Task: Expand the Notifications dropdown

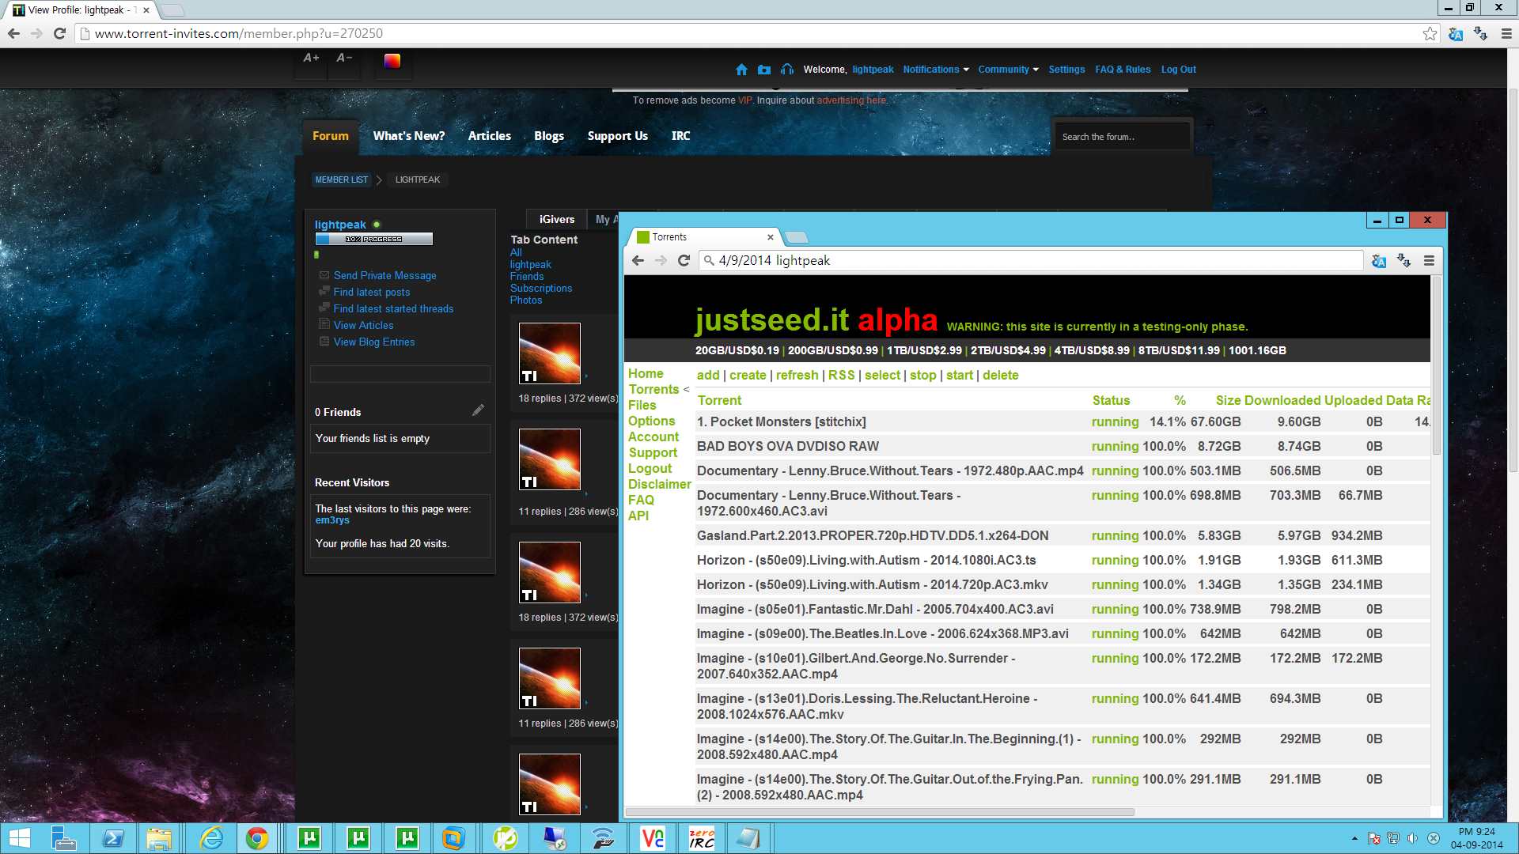Action: 936,70
